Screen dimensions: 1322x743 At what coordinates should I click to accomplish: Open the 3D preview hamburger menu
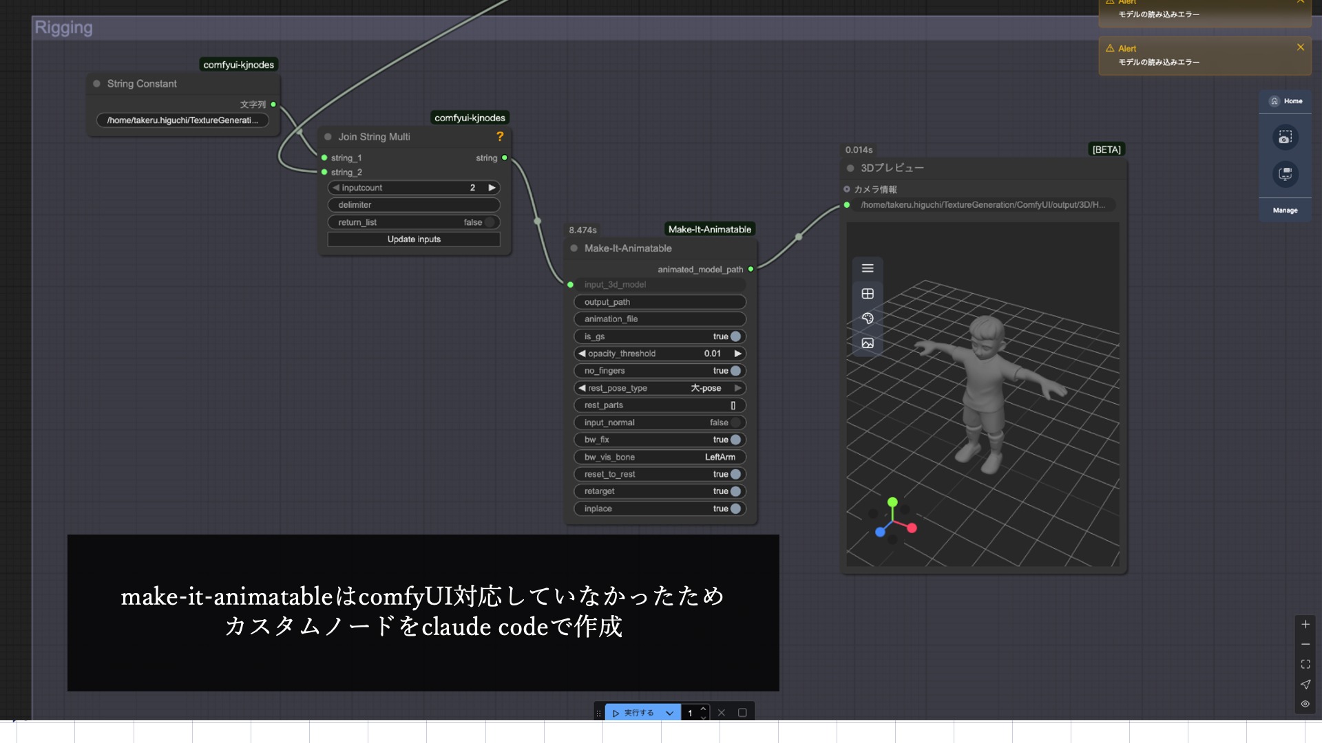(x=868, y=268)
